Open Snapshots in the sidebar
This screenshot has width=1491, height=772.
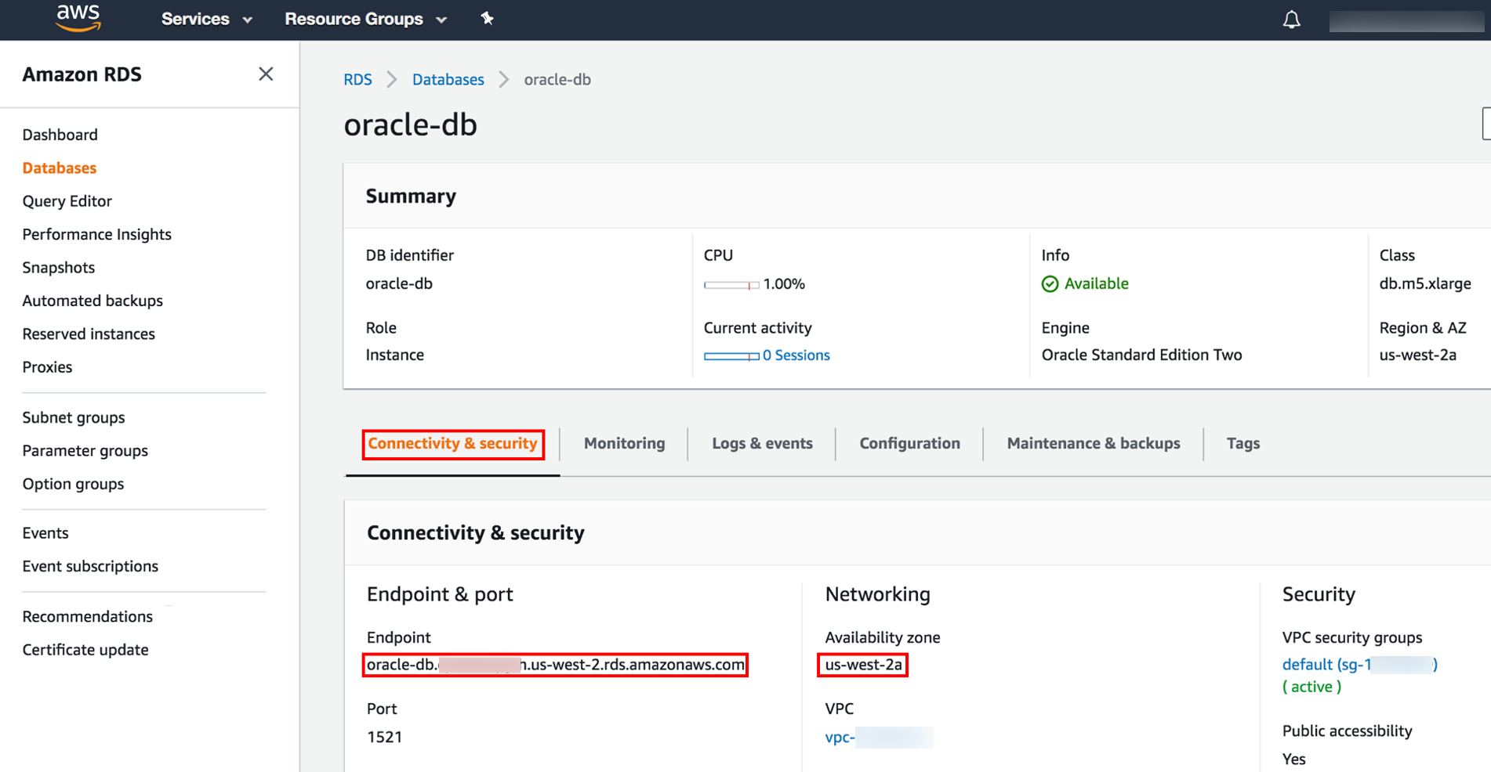(58, 268)
